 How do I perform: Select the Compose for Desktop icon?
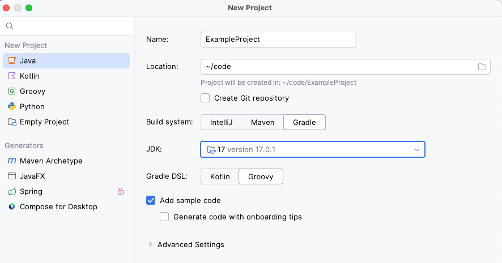(12, 206)
